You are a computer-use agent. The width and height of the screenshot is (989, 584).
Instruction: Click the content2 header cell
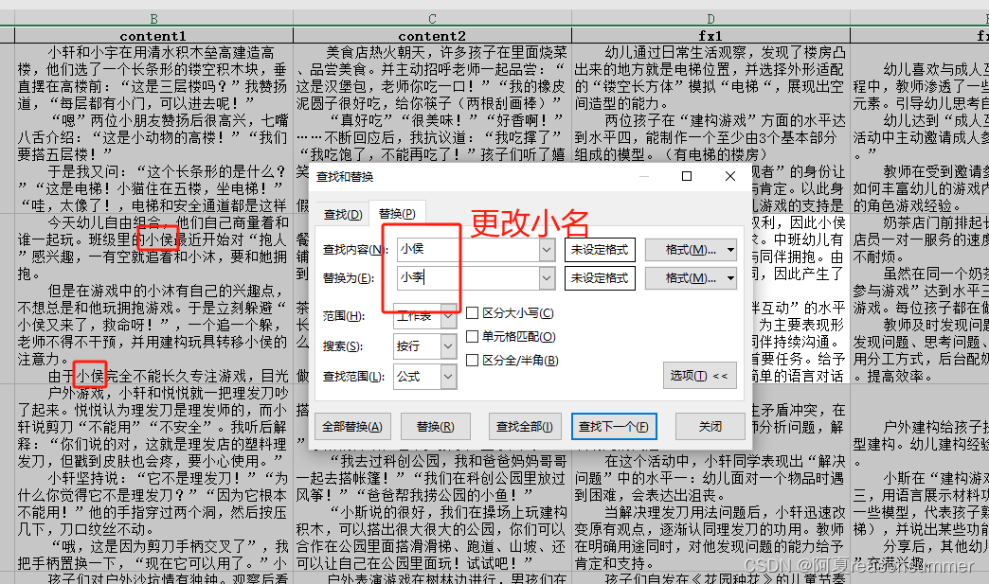432,36
